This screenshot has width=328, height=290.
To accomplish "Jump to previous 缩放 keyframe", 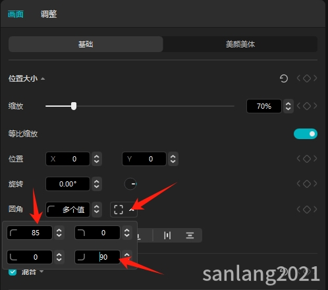I will [x=298, y=106].
